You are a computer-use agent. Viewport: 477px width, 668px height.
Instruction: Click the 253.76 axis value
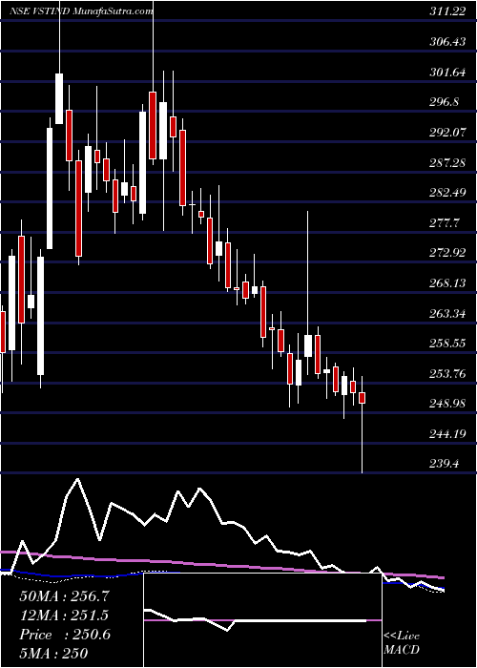click(x=447, y=374)
